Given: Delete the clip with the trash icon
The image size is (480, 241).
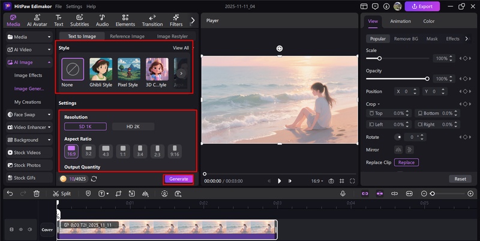Looking at the screenshot, I should [x=37, y=194].
